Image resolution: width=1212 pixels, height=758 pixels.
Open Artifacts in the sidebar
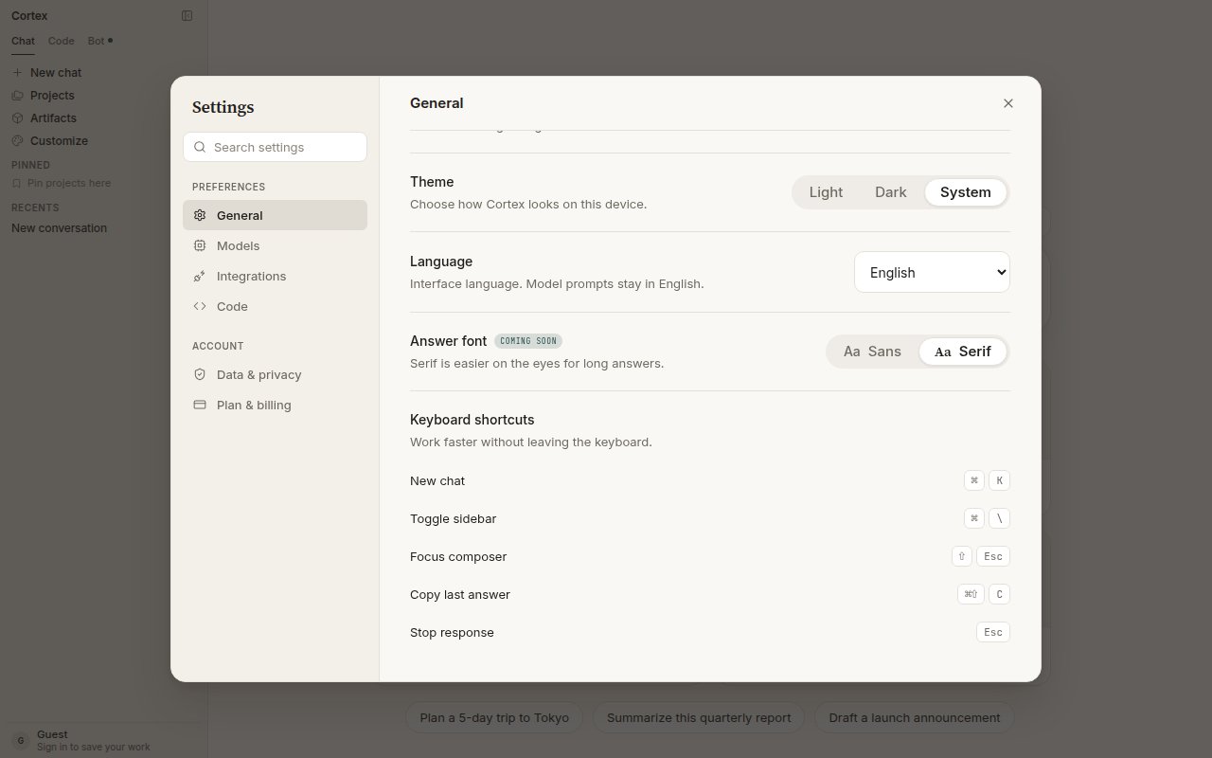click(x=102, y=117)
